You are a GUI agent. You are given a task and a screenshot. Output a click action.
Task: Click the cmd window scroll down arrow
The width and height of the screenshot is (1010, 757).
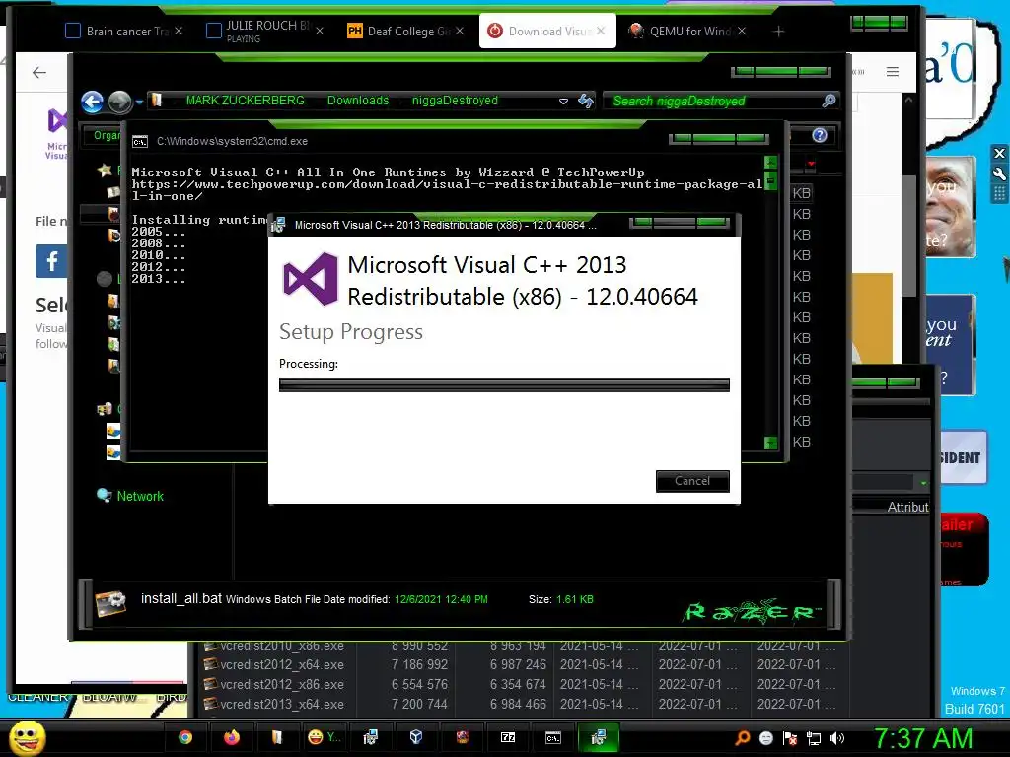770,443
